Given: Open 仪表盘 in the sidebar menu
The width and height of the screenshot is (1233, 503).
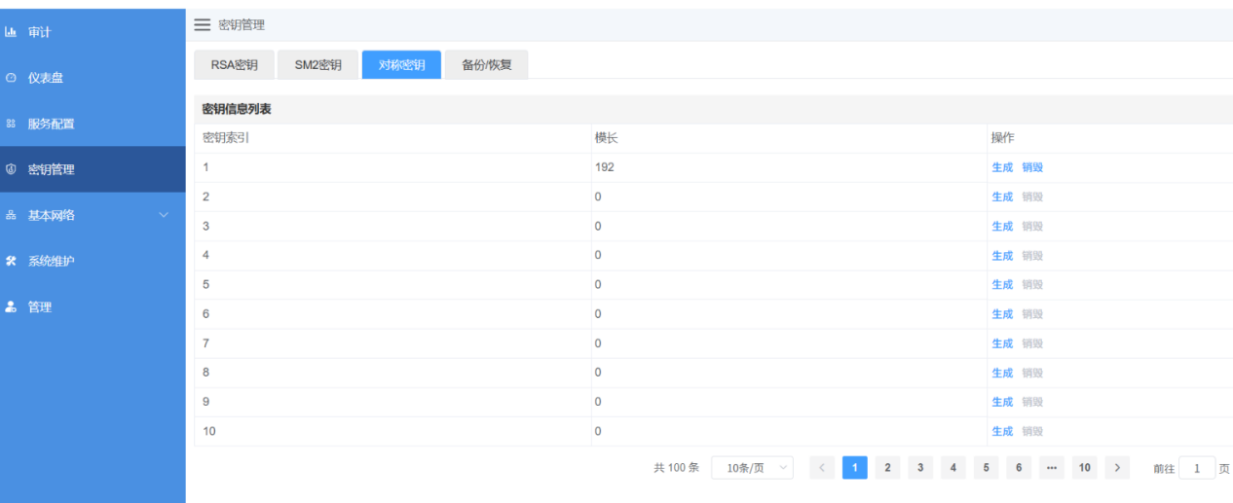Looking at the screenshot, I should tap(93, 78).
